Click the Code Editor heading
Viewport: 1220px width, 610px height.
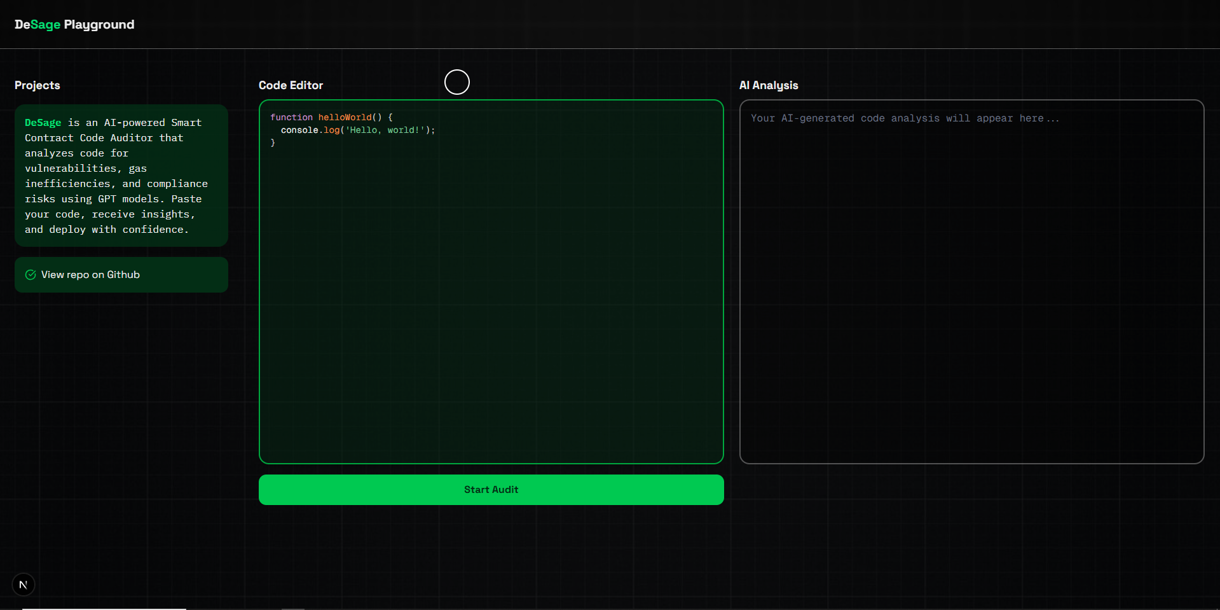(291, 85)
